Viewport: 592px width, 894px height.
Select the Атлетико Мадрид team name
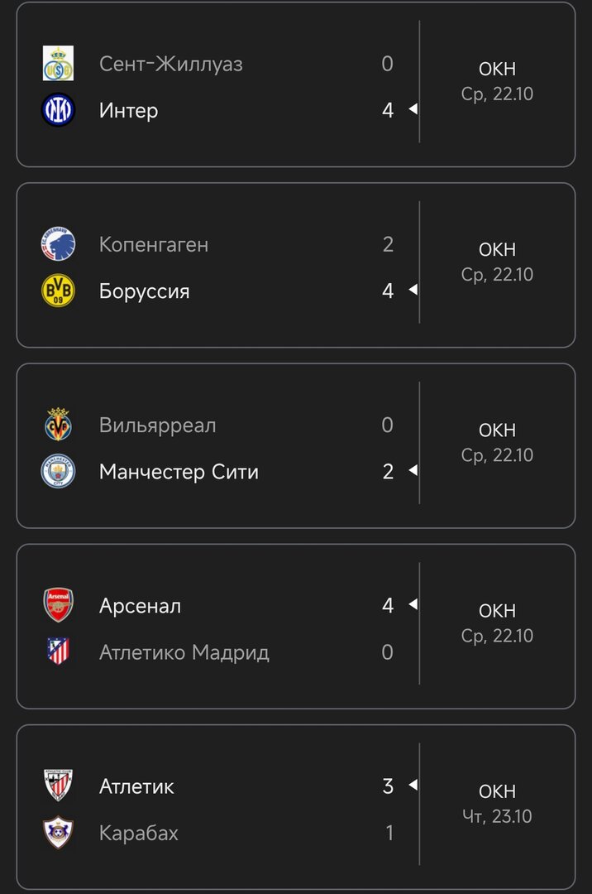(184, 652)
